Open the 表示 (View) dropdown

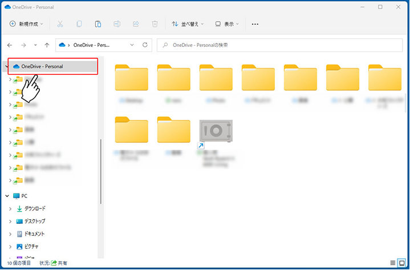(227, 24)
